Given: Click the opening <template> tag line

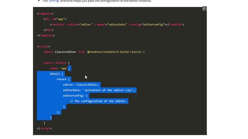Looking at the screenshot, I should tap(45, 14).
